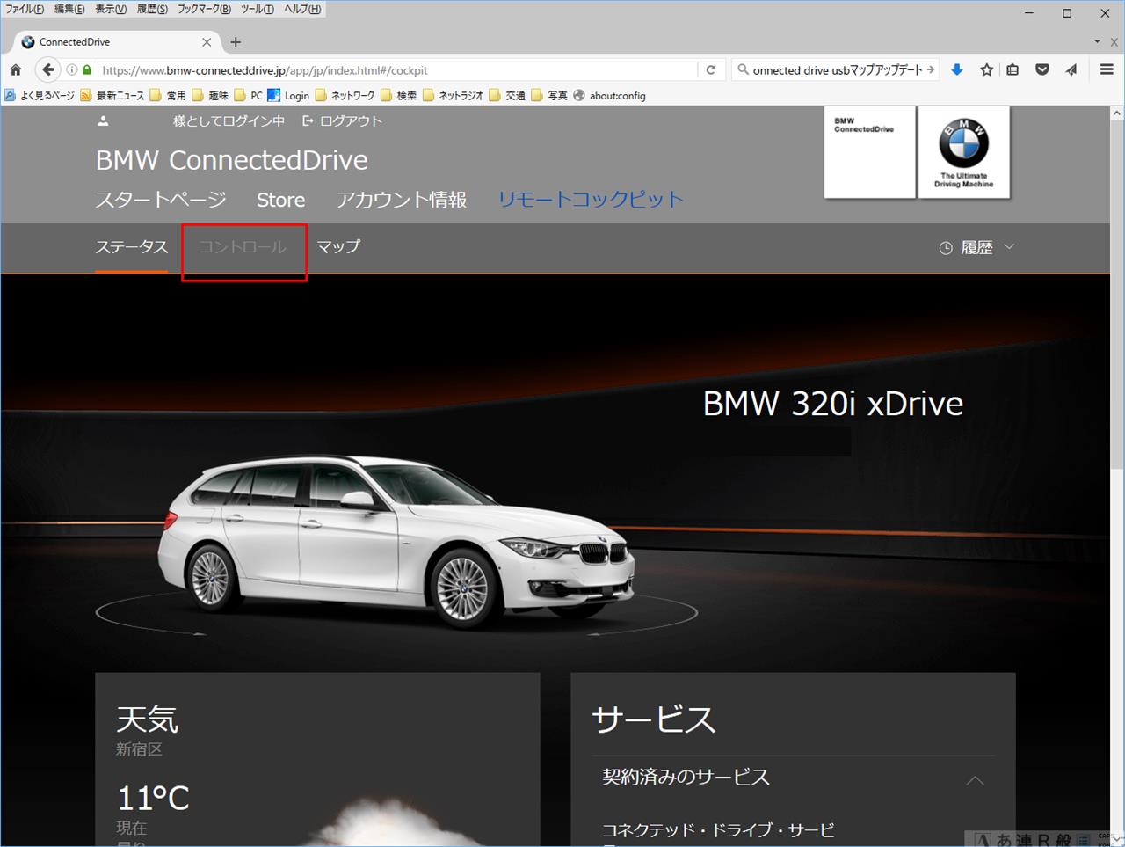Go back with the back arrow button
The height and width of the screenshot is (847, 1125).
(x=47, y=69)
